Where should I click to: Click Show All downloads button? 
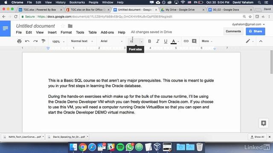click(x=257, y=137)
